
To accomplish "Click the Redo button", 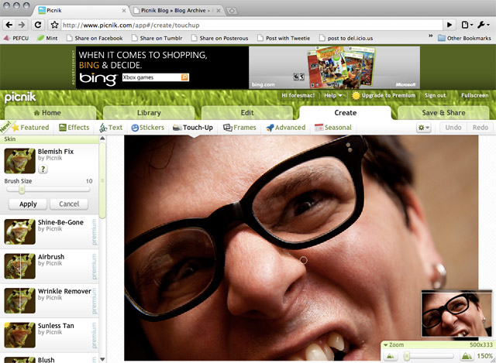I will [480, 128].
